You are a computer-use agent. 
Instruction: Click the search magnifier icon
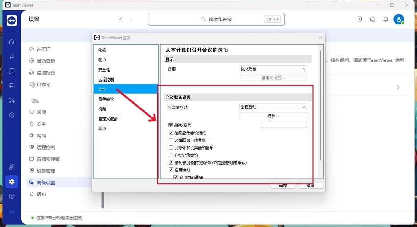click(x=204, y=19)
